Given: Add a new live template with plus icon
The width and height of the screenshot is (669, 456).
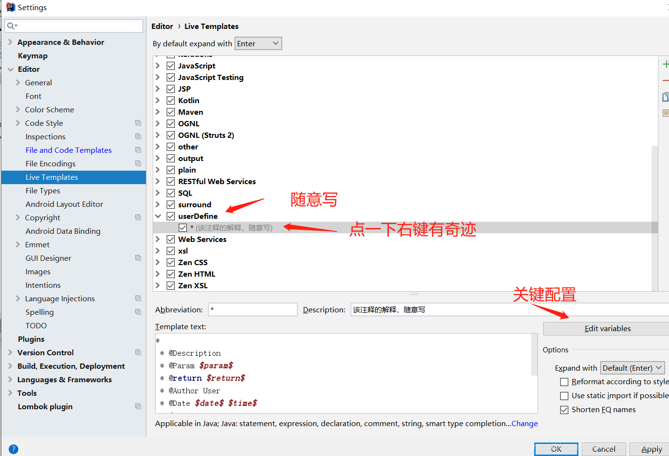Looking at the screenshot, I should coord(666,64).
